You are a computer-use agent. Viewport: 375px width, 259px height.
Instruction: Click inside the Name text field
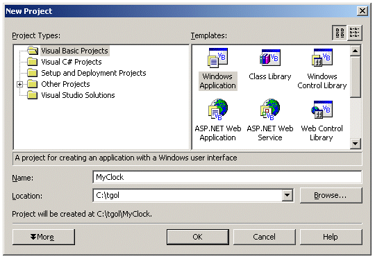click(227, 177)
